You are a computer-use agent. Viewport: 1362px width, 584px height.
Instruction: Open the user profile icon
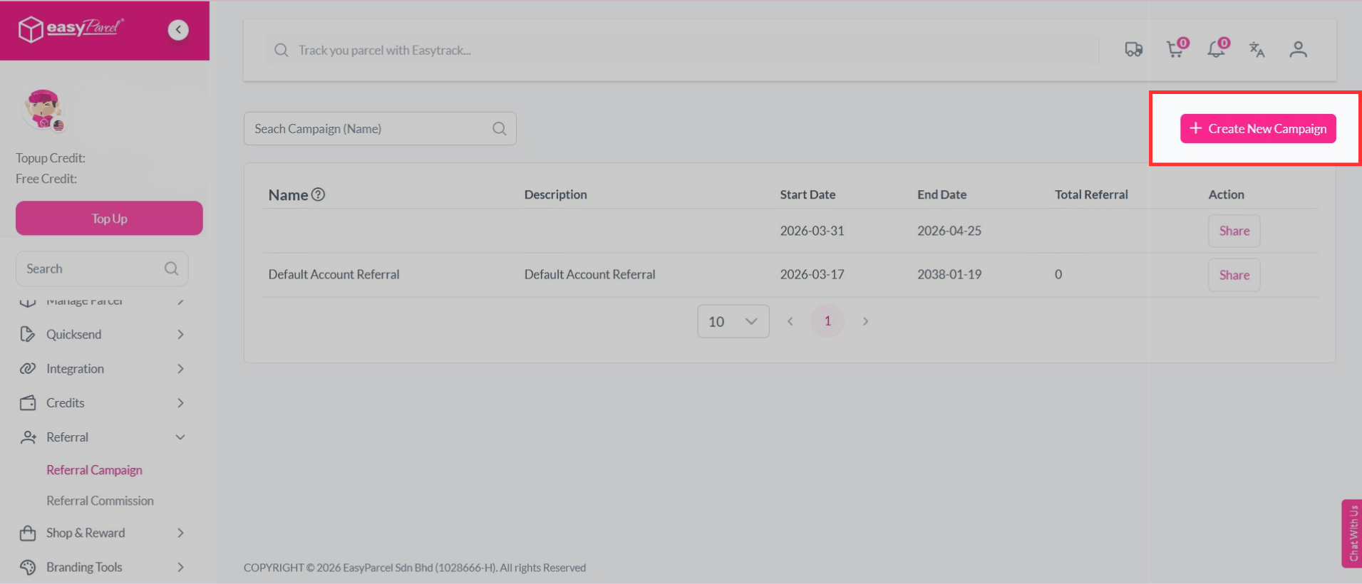point(1298,50)
